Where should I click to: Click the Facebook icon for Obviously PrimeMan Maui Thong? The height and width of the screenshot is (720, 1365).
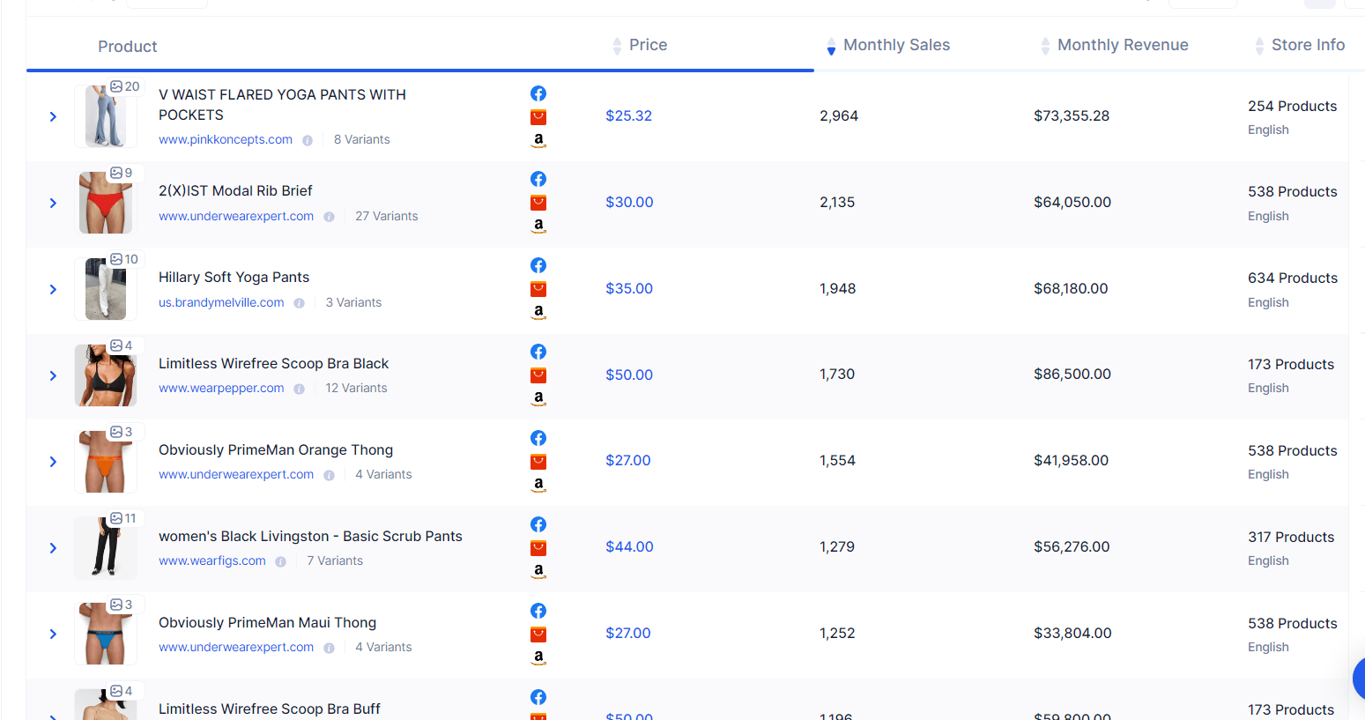pos(538,611)
